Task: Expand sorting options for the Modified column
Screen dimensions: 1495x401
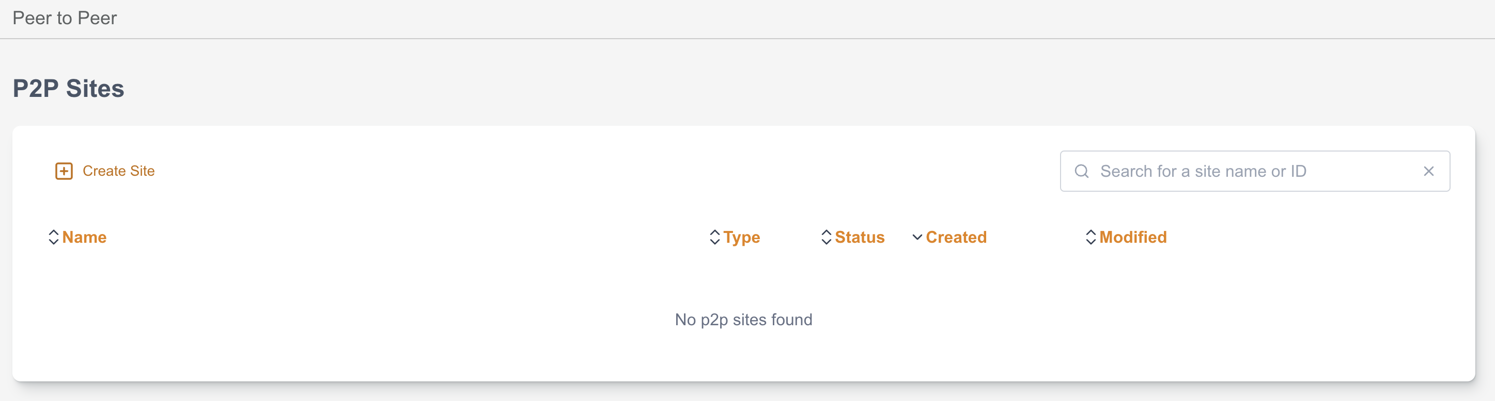Action: [1091, 237]
